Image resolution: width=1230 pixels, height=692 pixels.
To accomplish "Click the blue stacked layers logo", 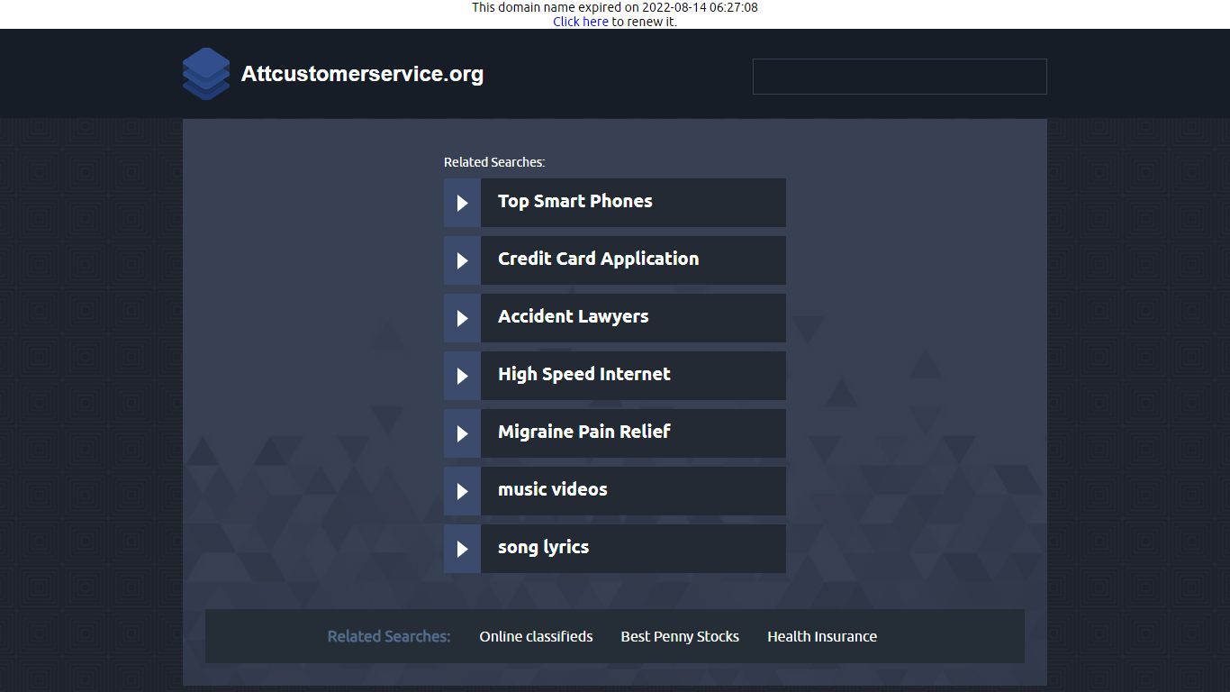I will coord(206,74).
